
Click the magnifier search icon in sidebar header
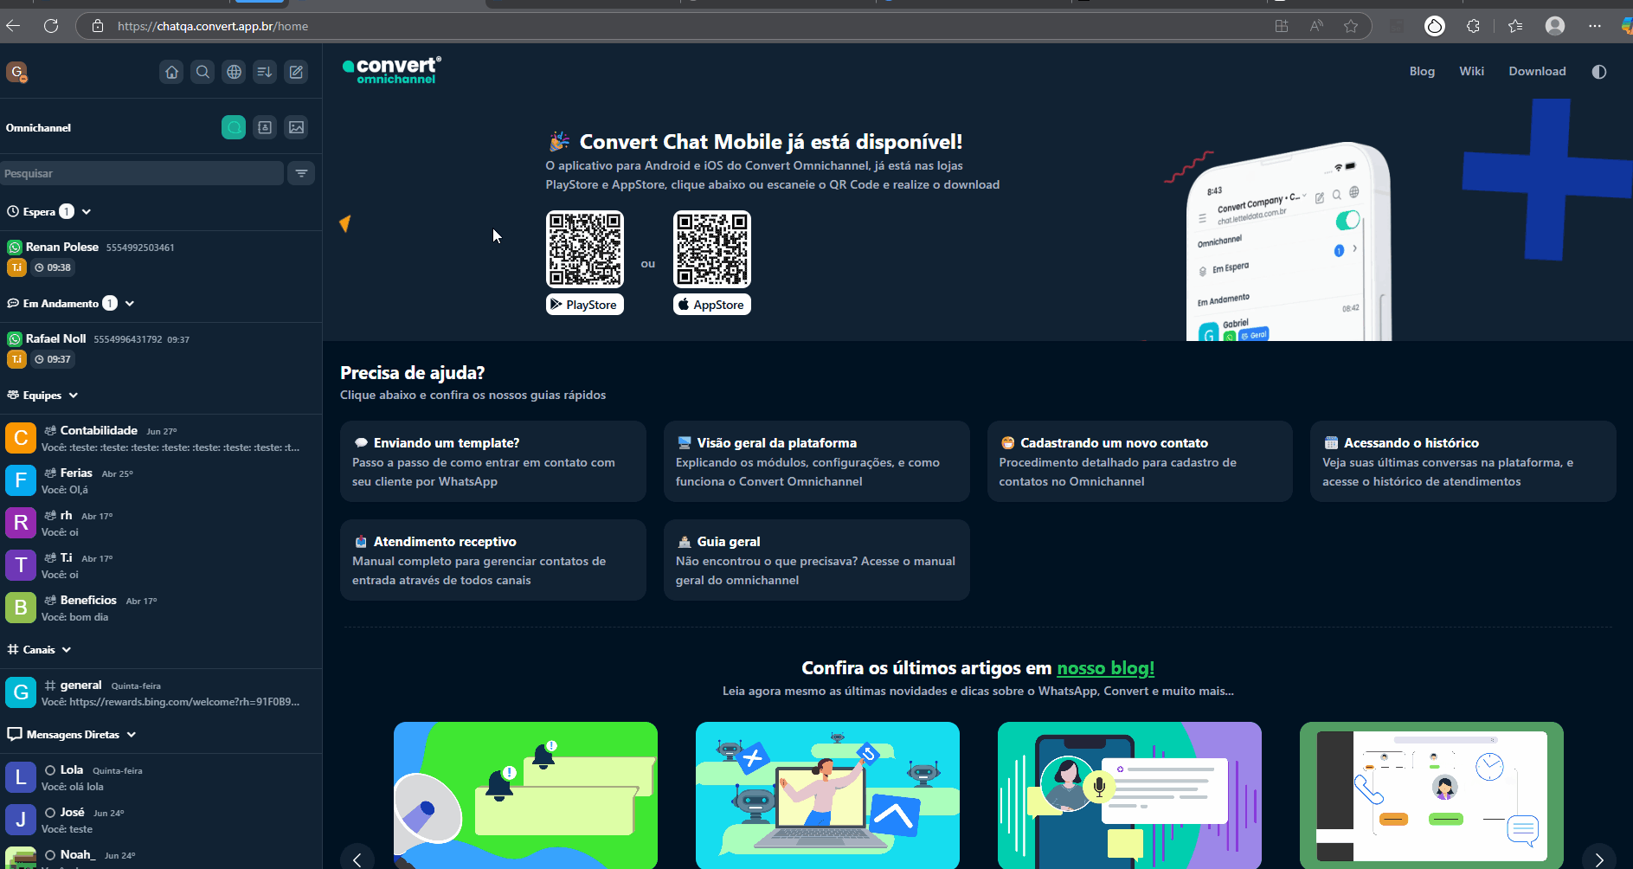203,72
